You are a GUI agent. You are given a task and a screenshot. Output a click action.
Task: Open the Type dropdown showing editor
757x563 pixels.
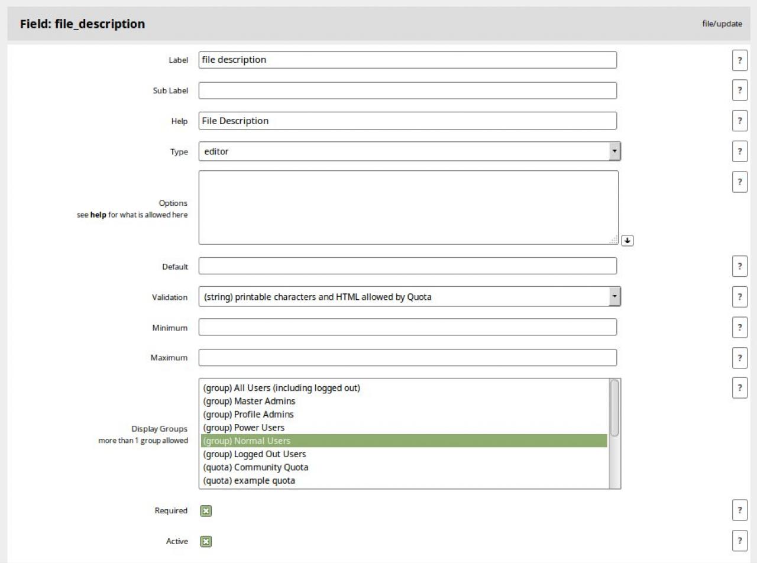point(409,151)
